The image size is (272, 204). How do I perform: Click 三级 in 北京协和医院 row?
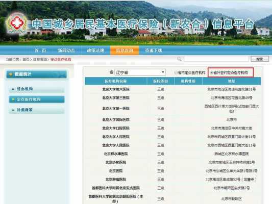pyautogui.click(x=160, y=162)
